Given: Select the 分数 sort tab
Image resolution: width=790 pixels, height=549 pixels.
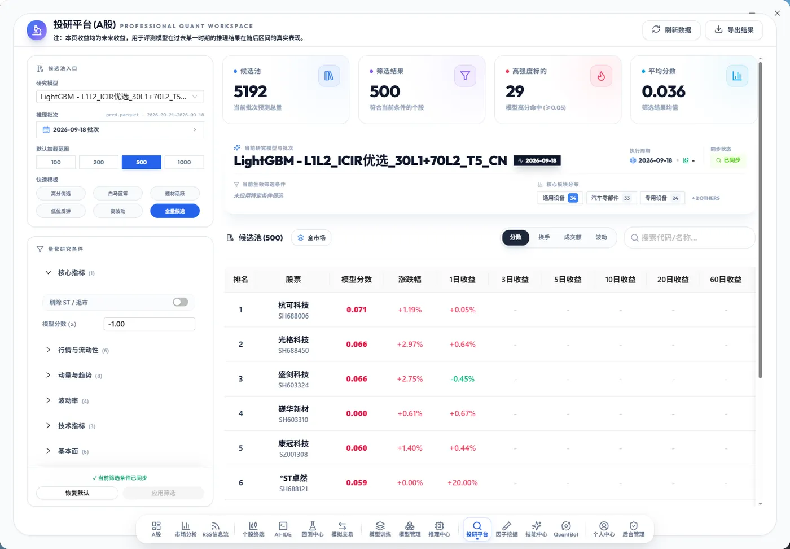Looking at the screenshot, I should (x=516, y=238).
